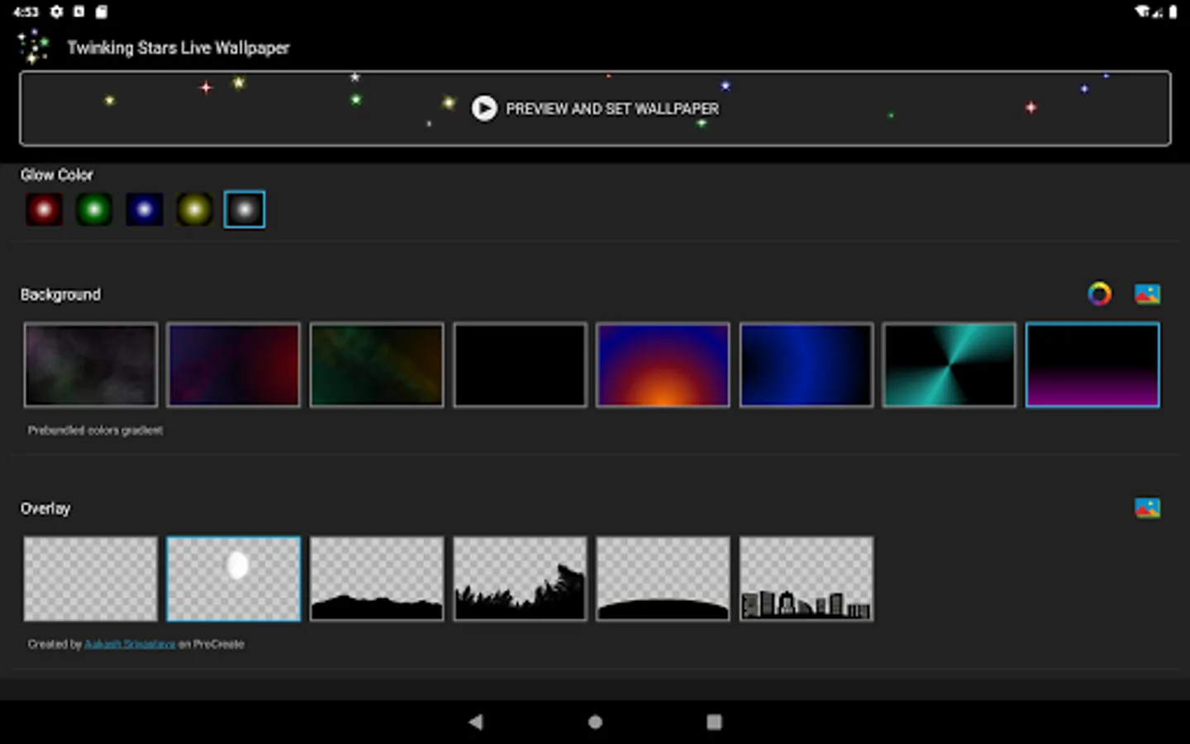
Task: Open Android recent apps square button
Action: click(714, 722)
